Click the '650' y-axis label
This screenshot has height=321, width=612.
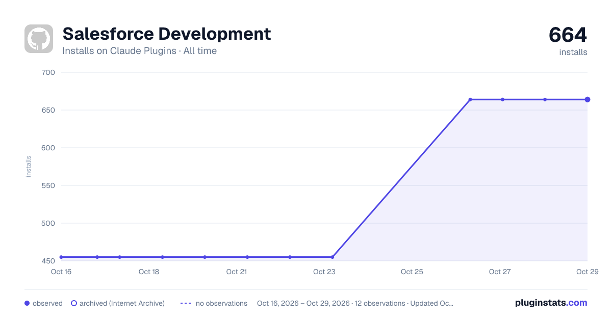point(48,110)
